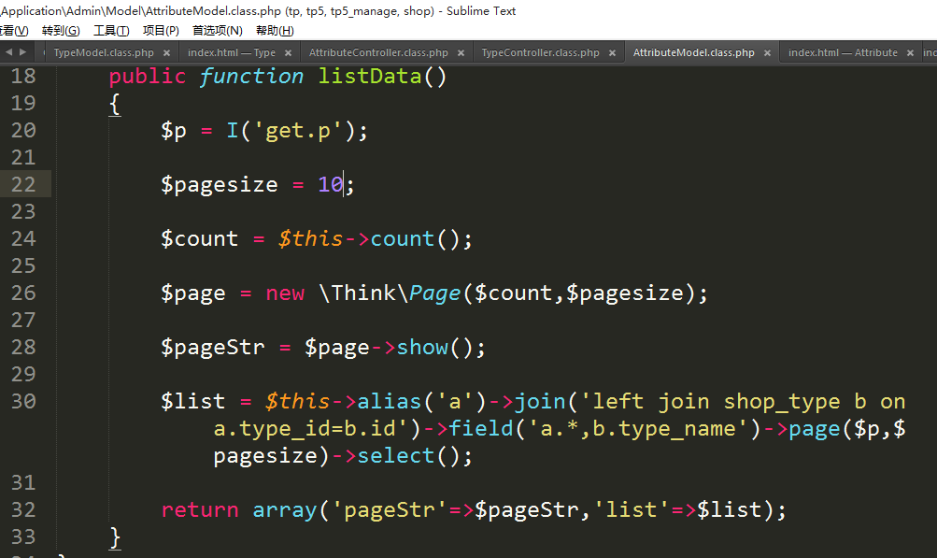
Task: Open the 项目(P) menu
Action: tap(161, 31)
